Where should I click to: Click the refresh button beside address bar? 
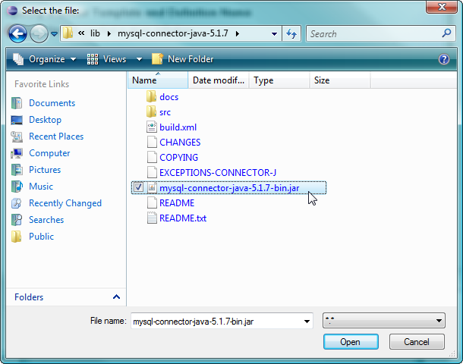291,33
